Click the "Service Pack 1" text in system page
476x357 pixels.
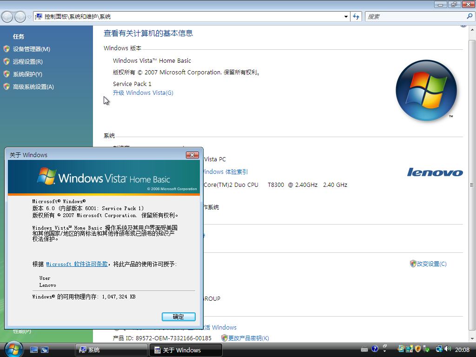[132, 84]
